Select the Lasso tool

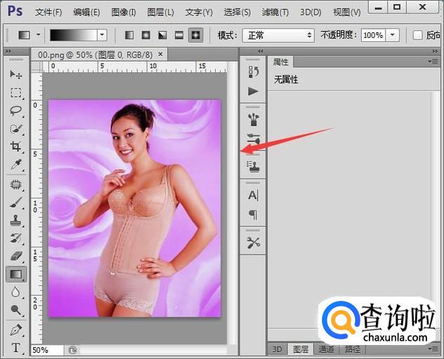tap(15, 111)
